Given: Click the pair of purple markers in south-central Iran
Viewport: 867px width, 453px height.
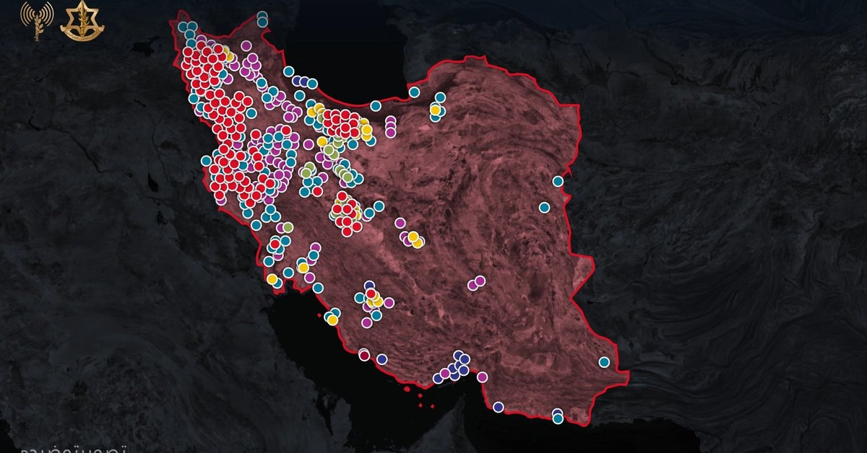Looking at the screenshot, I should pos(476,283).
